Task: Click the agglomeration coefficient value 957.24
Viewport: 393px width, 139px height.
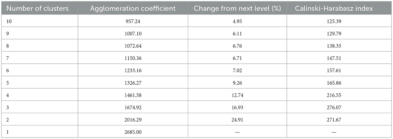Action: [133, 21]
